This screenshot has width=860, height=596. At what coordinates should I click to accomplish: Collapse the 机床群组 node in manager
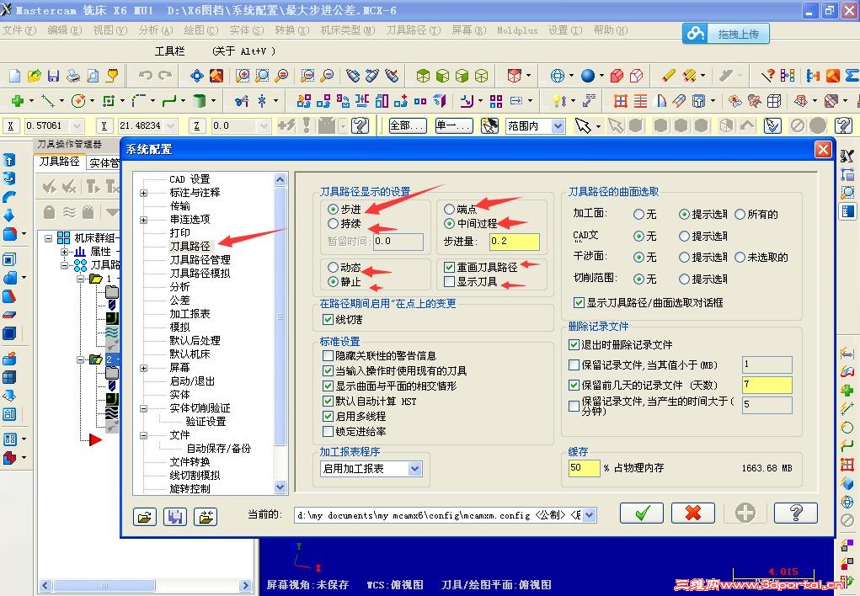[48, 238]
